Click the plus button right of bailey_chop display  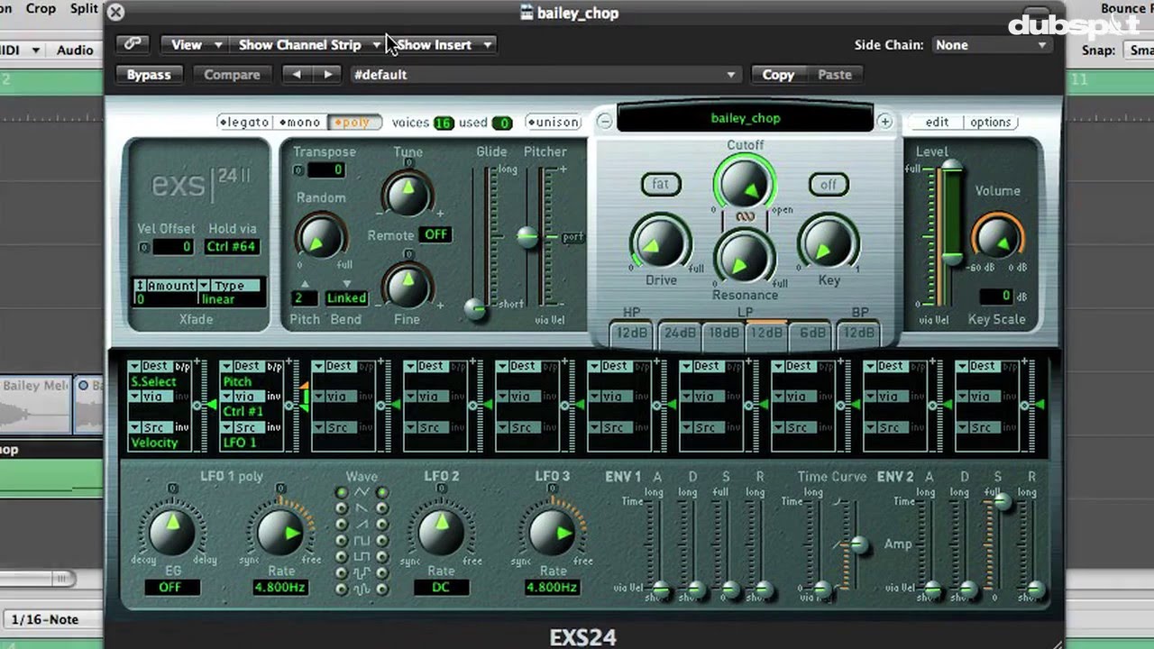885,122
